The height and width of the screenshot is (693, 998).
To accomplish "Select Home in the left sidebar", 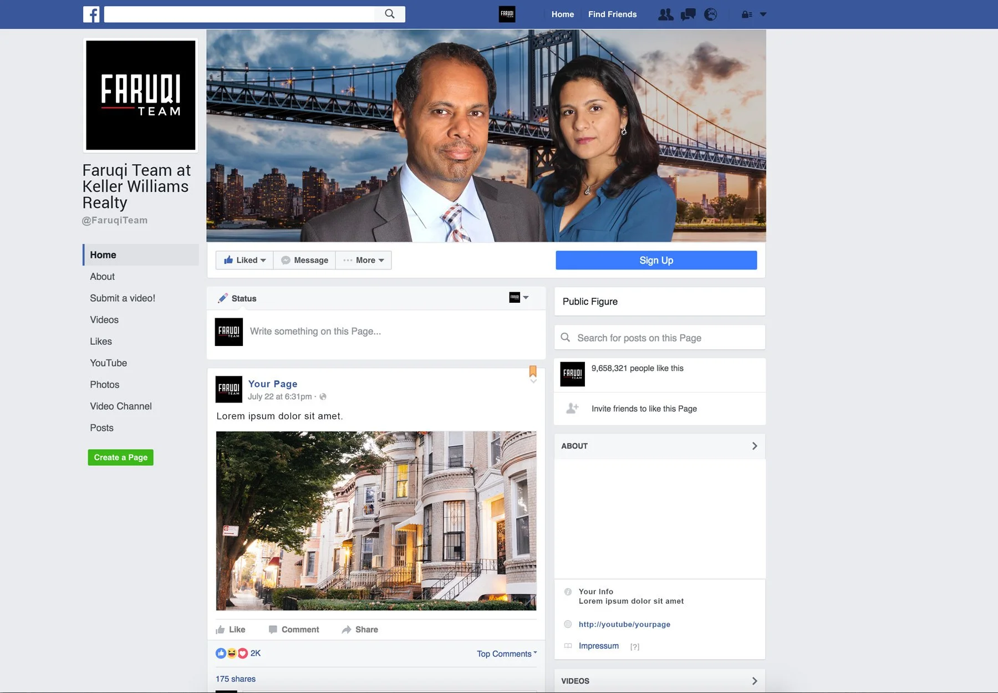I will [141, 254].
